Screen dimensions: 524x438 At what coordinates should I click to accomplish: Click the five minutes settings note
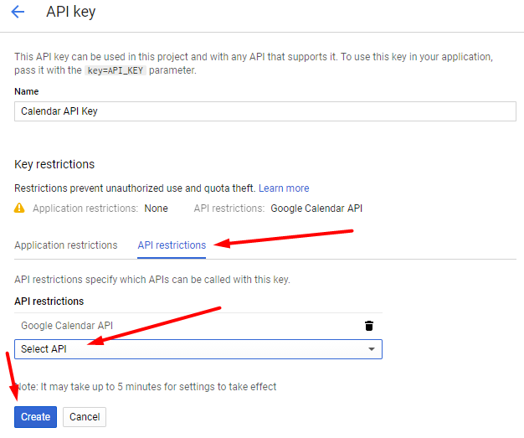pos(146,387)
